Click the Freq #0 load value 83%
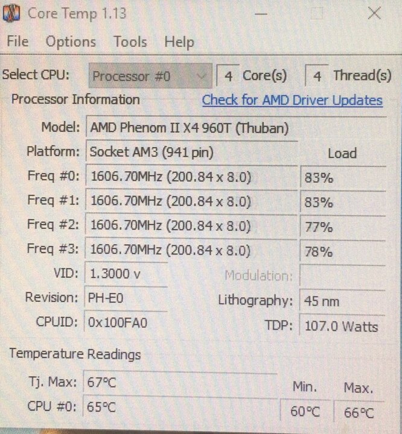Screen dimensions: 402x434 coord(343,178)
